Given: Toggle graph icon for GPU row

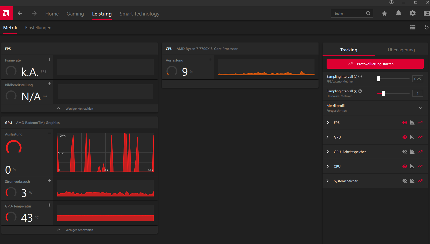Looking at the screenshot, I should click(x=412, y=137).
